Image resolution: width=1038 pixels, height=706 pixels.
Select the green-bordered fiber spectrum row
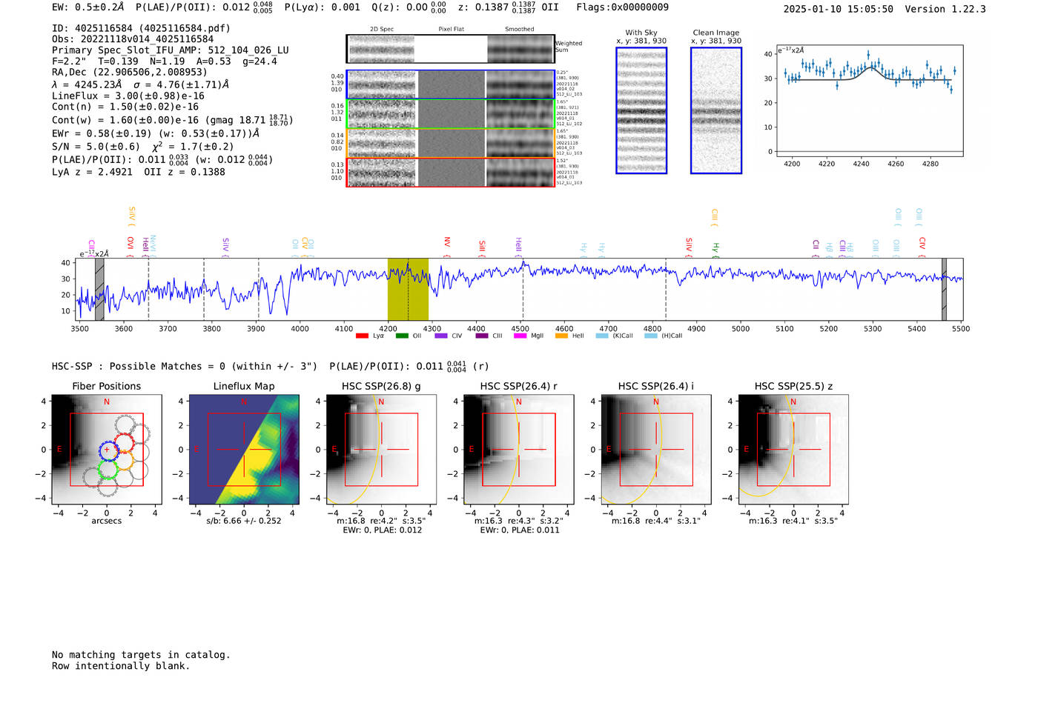tap(450, 114)
